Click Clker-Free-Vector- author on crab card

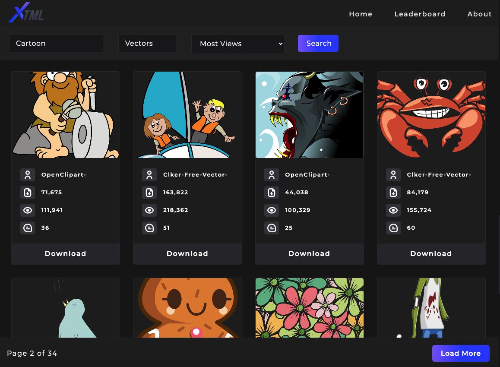click(x=439, y=175)
